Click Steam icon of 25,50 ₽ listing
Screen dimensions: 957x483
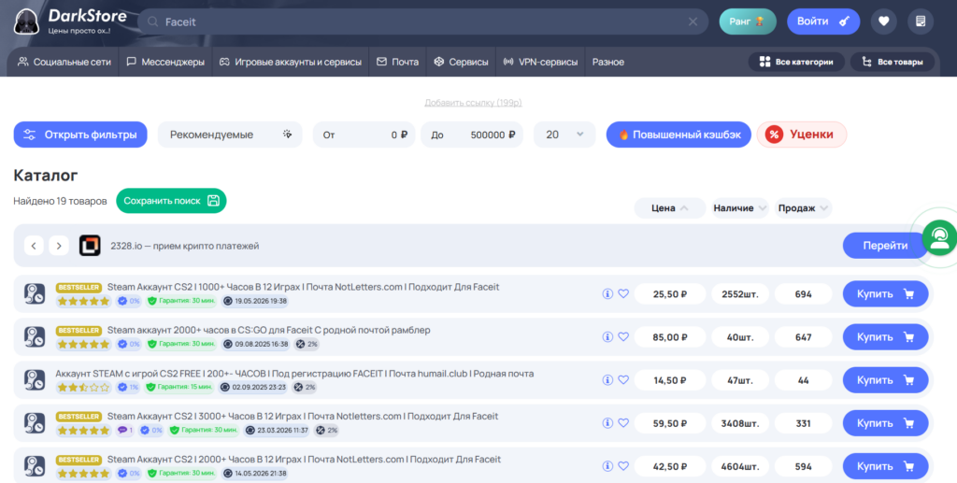tap(35, 294)
